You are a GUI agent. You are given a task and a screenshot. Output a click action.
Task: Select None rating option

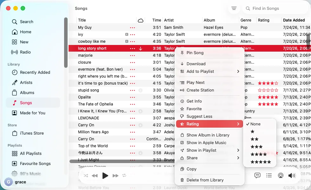click(260, 124)
